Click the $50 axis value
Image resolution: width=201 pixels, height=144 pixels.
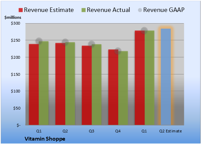pos(17,108)
